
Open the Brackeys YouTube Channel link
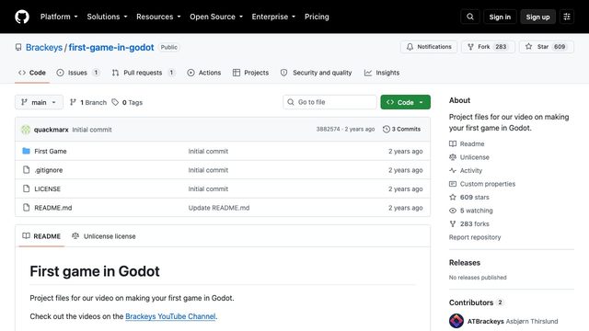[170, 316]
